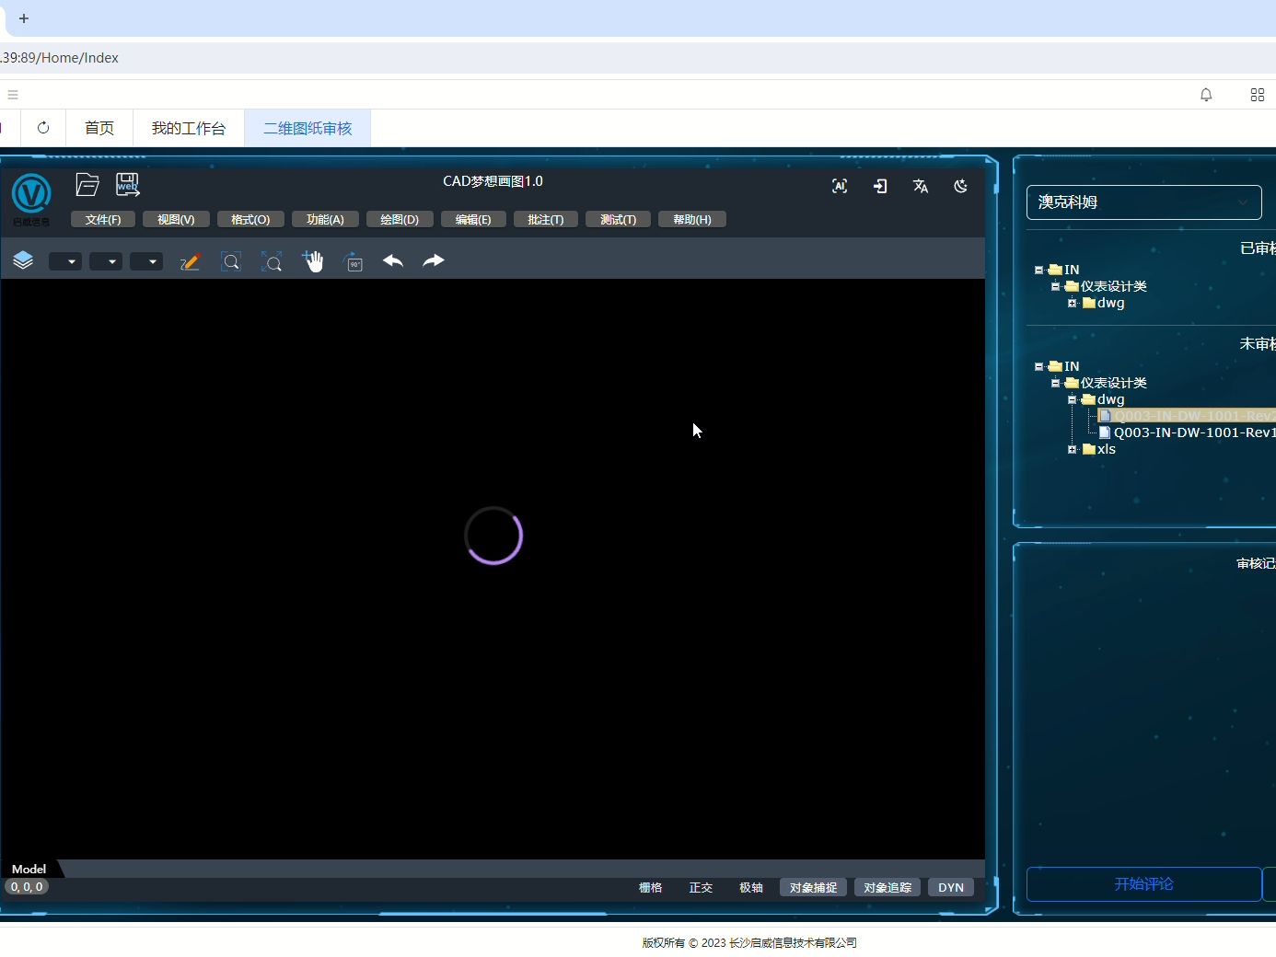Open the layers stack icon
The height and width of the screenshot is (957, 1276).
23,261
